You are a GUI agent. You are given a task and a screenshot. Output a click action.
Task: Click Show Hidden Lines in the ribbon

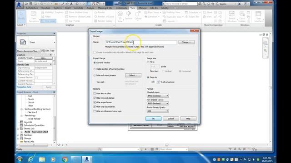click(x=77, y=12)
